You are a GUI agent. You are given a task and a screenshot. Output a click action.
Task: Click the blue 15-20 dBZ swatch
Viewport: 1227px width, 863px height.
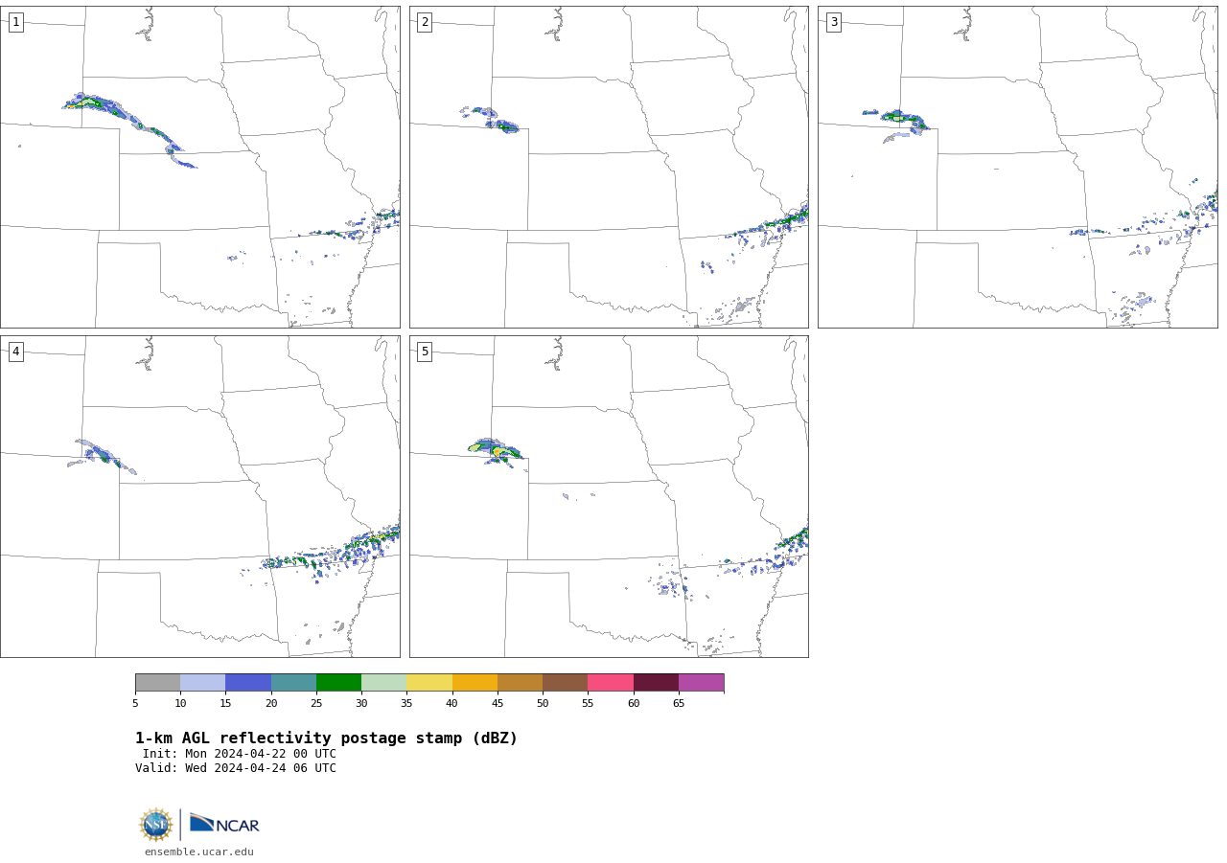click(x=248, y=683)
